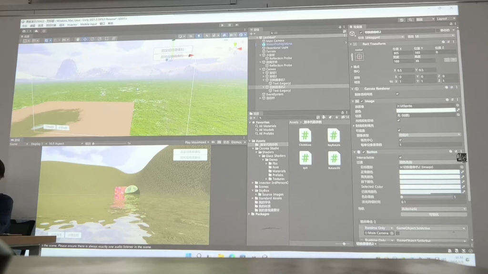488x274 pixels.
Task: Start Play mode with the Play button
Action: 222,25
